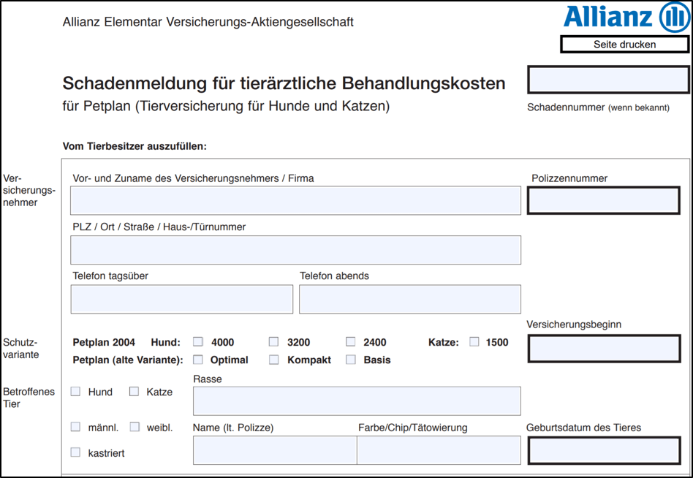Click the Allianz logo
This screenshot has width=693, height=478.
click(x=626, y=18)
